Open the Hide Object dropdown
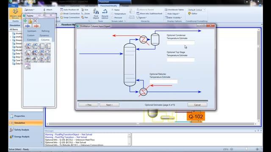 point(172,14)
